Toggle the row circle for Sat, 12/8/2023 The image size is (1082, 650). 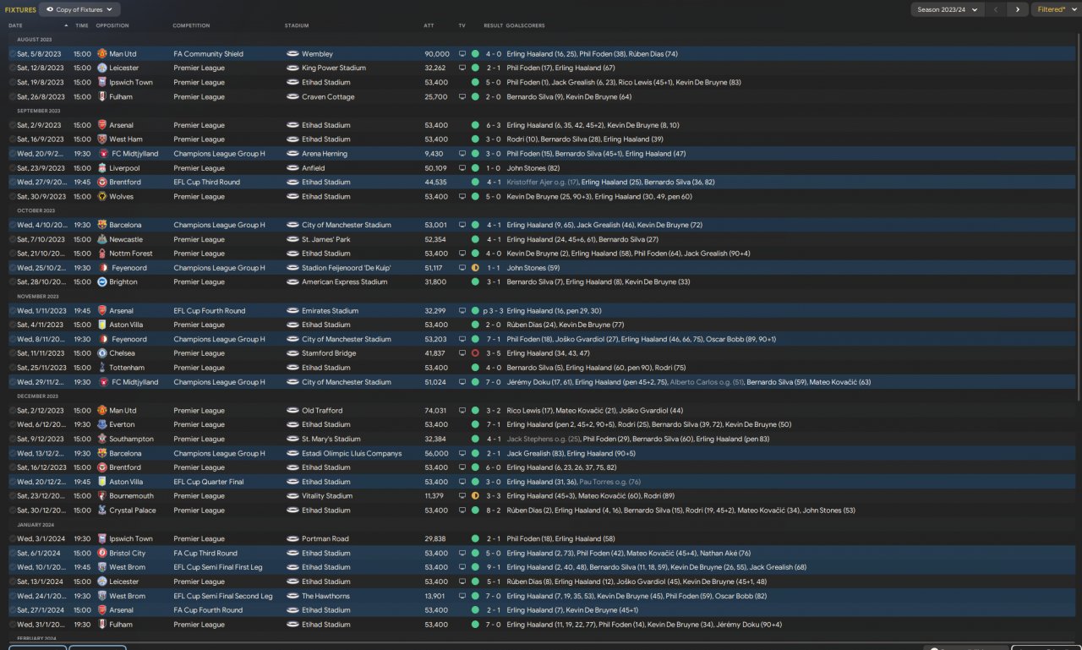click(13, 68)
